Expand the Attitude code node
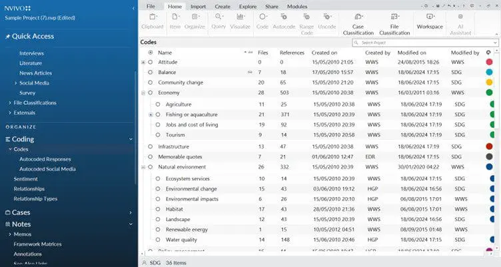 (143, 62)
